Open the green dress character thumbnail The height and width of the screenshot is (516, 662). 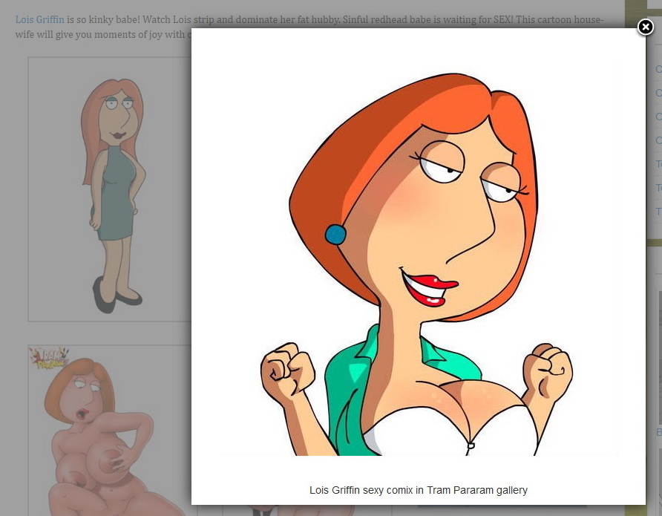pos(110,189)
